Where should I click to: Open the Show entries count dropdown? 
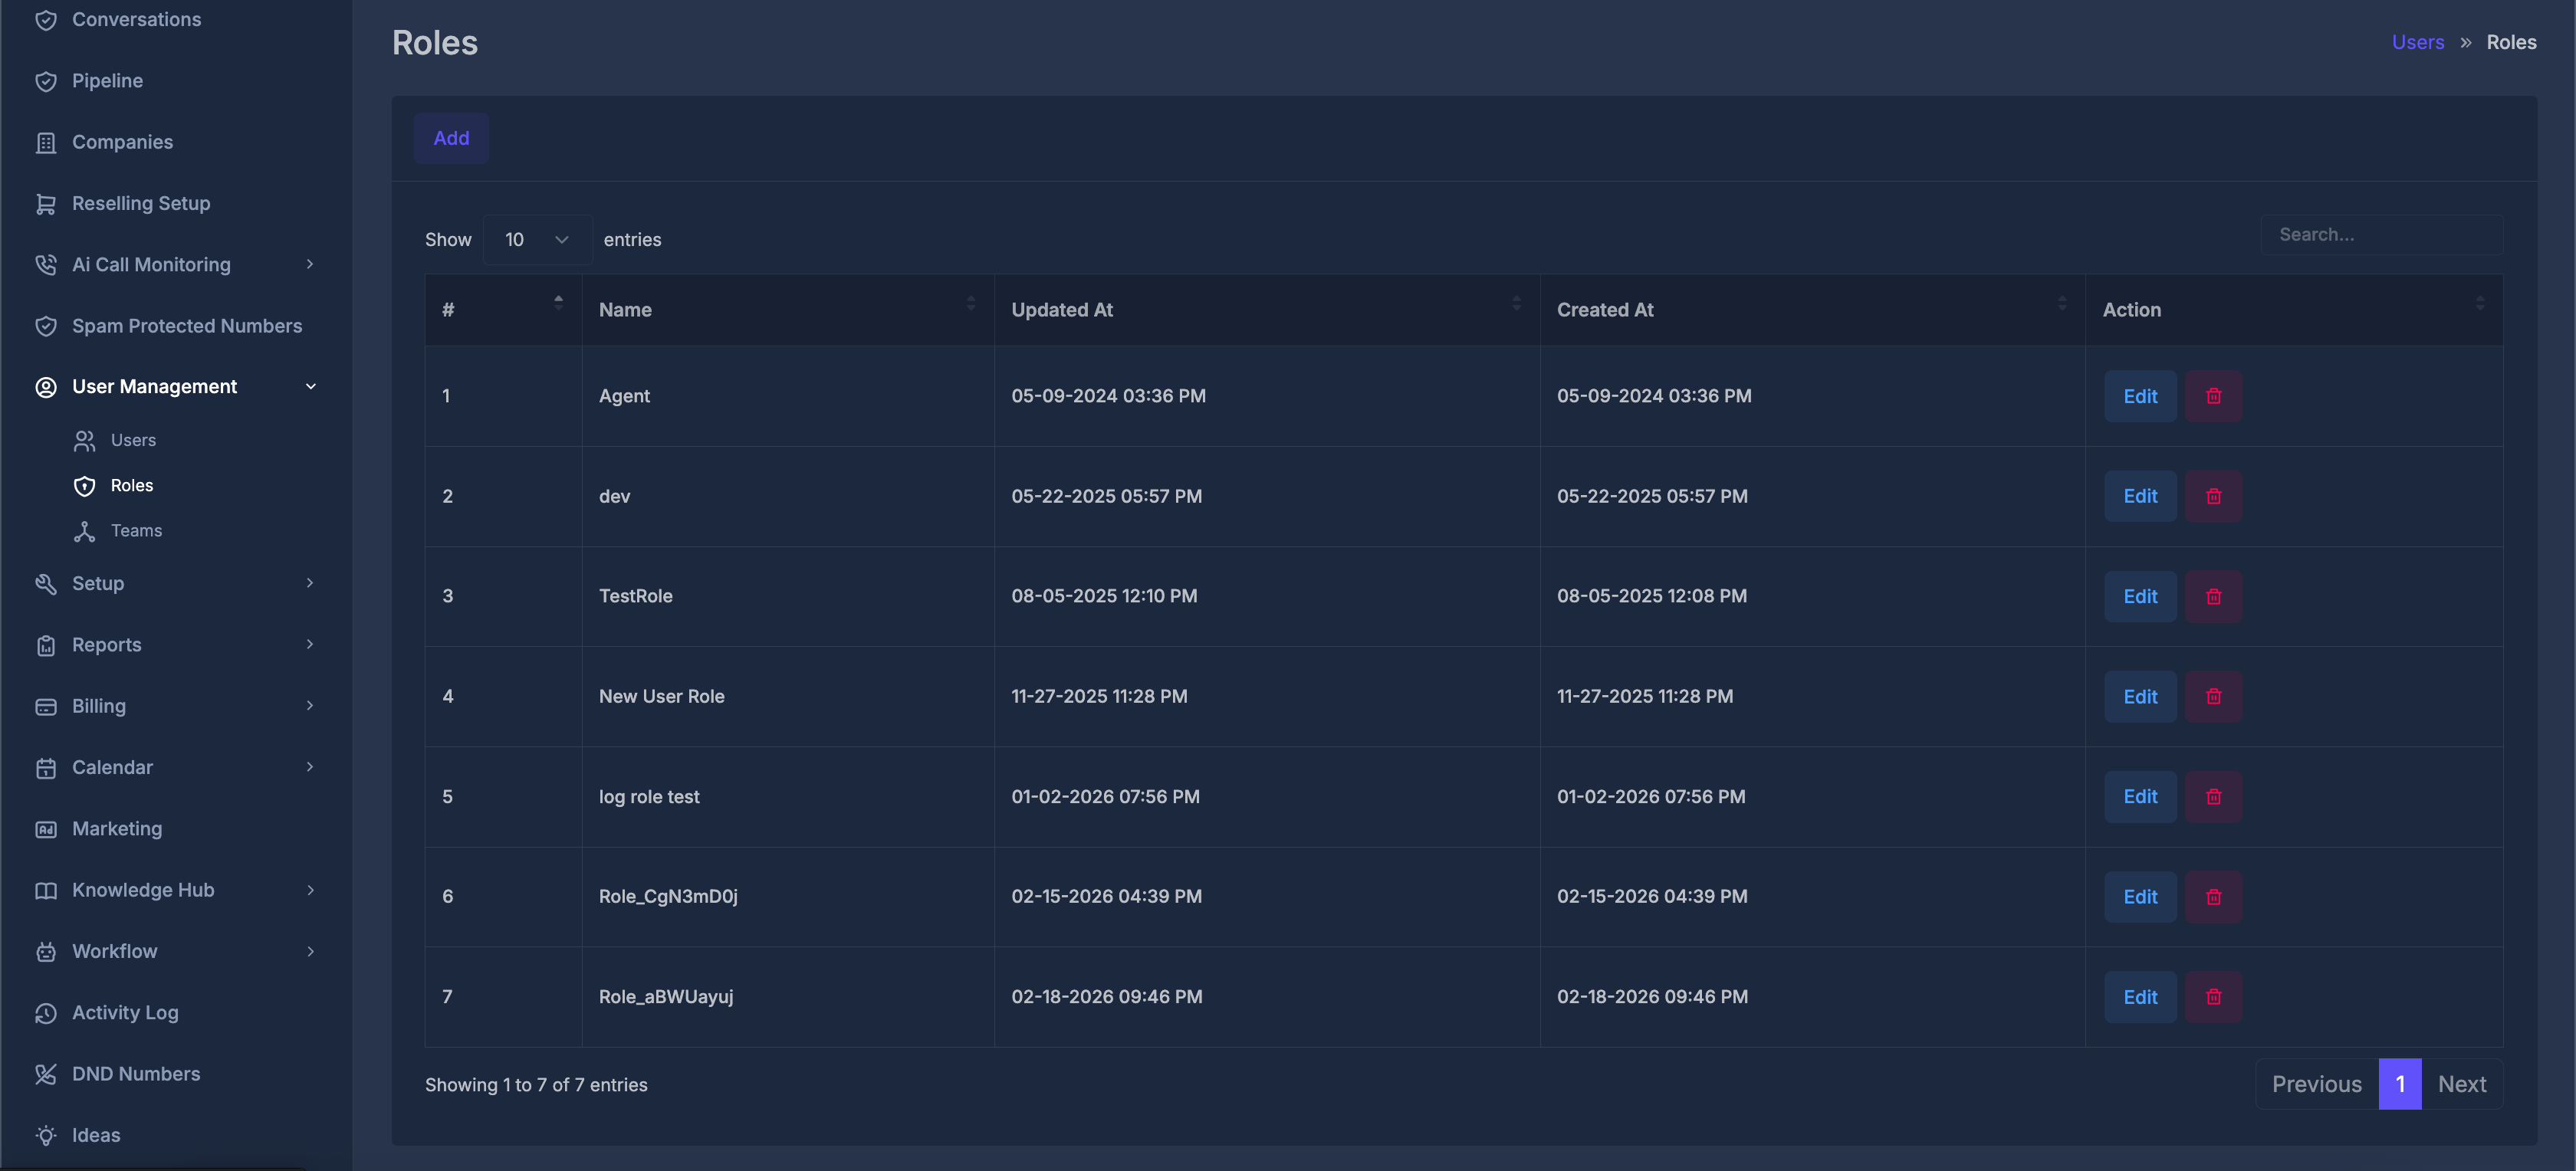click(537, 240)
